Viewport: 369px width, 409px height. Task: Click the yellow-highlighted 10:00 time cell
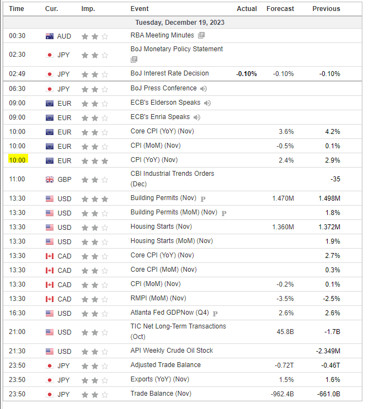[x=17, y=160]
